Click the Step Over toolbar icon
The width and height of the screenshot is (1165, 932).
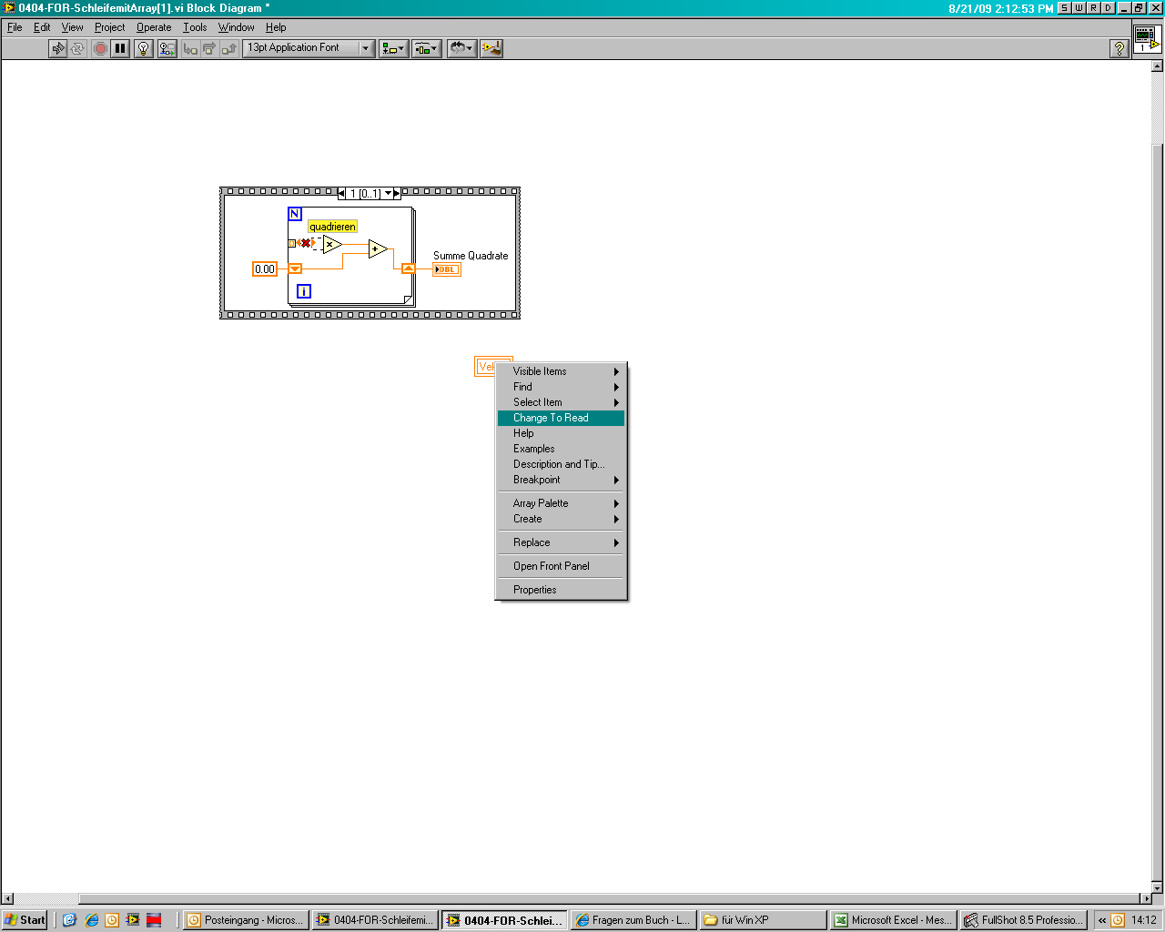tap(209, 48)
